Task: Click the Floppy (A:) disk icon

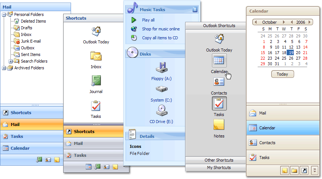Action: click(162, 67)
